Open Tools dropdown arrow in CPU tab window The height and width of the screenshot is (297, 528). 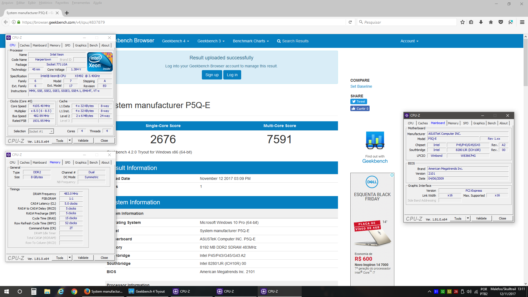pos(70,141)
